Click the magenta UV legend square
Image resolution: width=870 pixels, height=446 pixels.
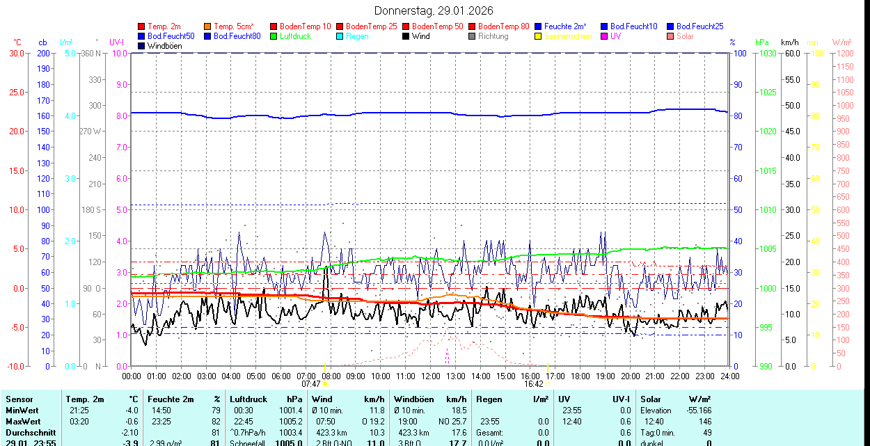[x=604, y=36]
